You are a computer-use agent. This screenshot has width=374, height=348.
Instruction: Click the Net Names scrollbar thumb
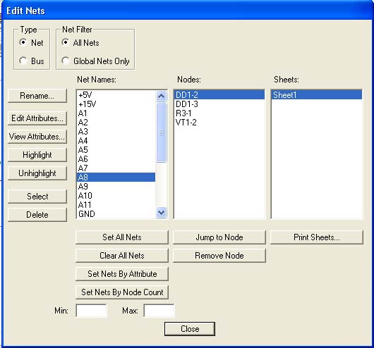tap(161, 132)
